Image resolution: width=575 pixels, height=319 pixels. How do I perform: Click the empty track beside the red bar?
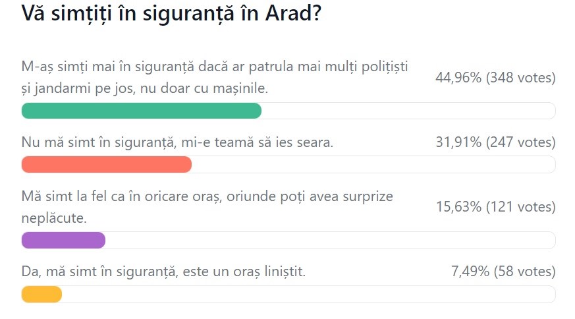373,164
